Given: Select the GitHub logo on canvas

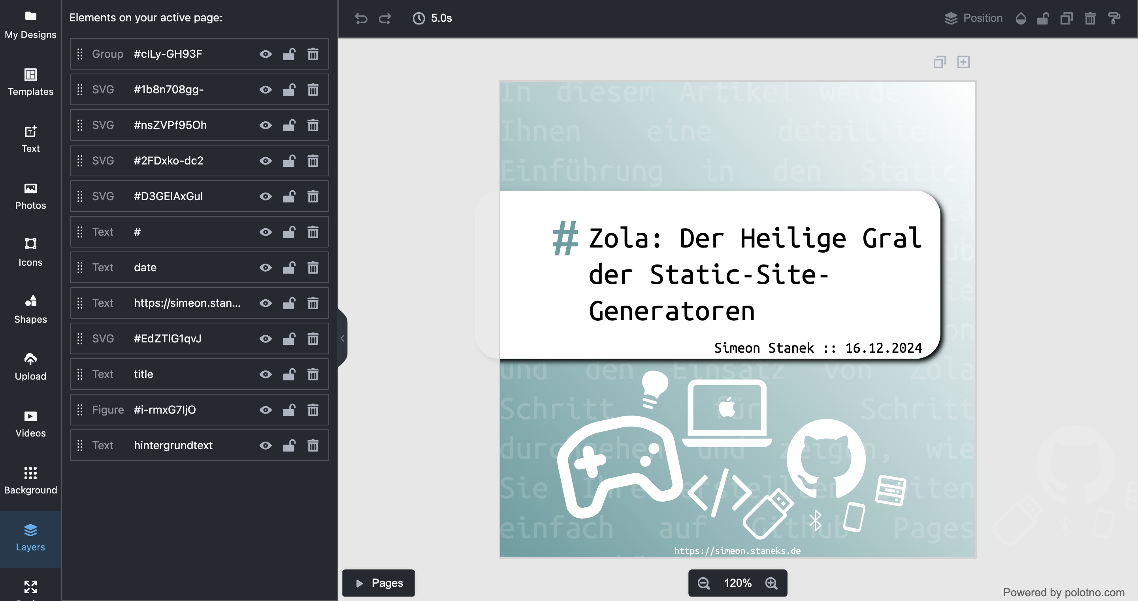Looking at the screenshot, I should pyautogui.click(x=826, y=459).
